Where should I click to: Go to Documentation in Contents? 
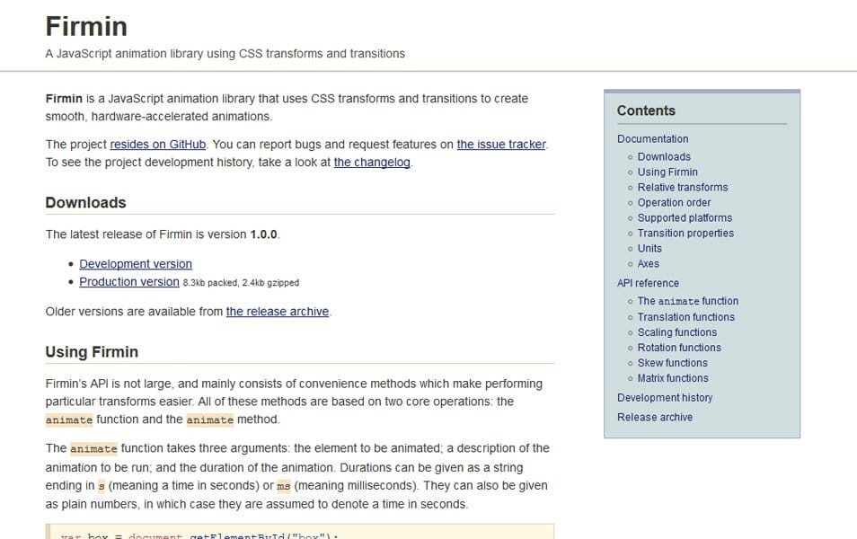click(x=652, y=139)
